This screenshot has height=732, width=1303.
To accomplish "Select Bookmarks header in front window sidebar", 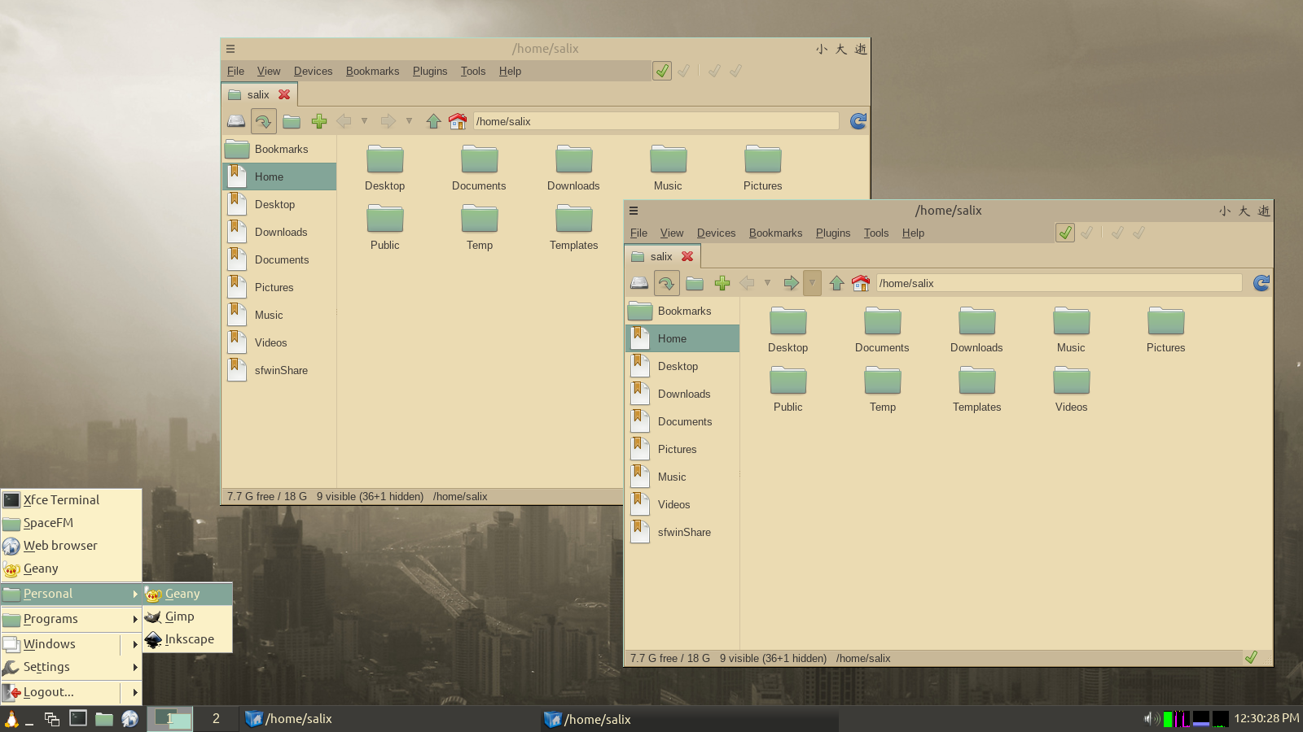I will click(682, 311).
